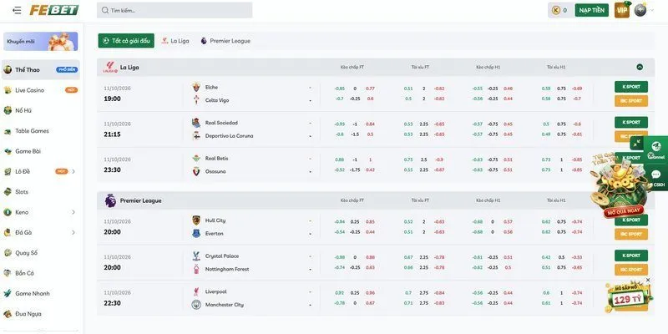The width and height of the screenshot is (668, 334).
Task: Collapse the sidebar with the hamburger menu icon
Action: tap(17, 10)
